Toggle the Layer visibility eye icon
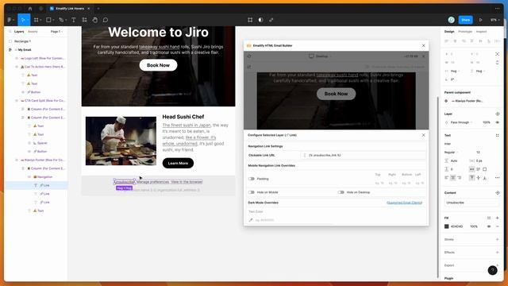 click(498, 122)
